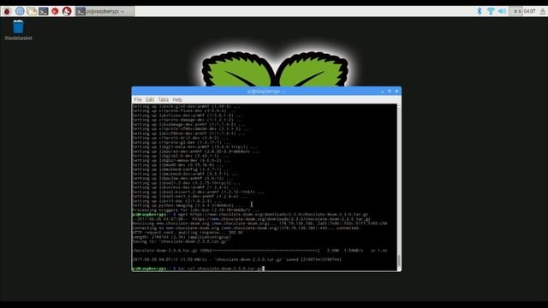Open the Raspberry Pi applications menu

pyautogui.click(x=7, y=11)
